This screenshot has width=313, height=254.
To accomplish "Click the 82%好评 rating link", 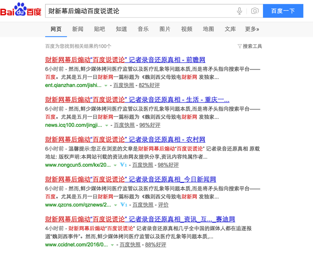I will pyautogui.click(x=149, y=86).
